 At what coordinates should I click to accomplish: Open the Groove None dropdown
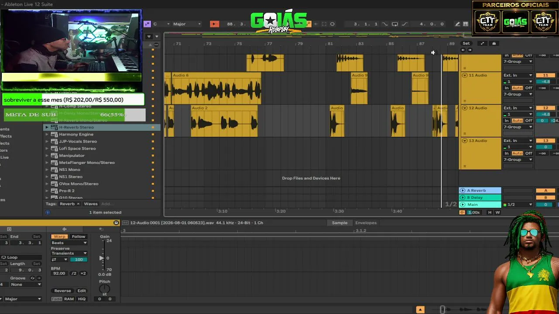tap(26, 285)
